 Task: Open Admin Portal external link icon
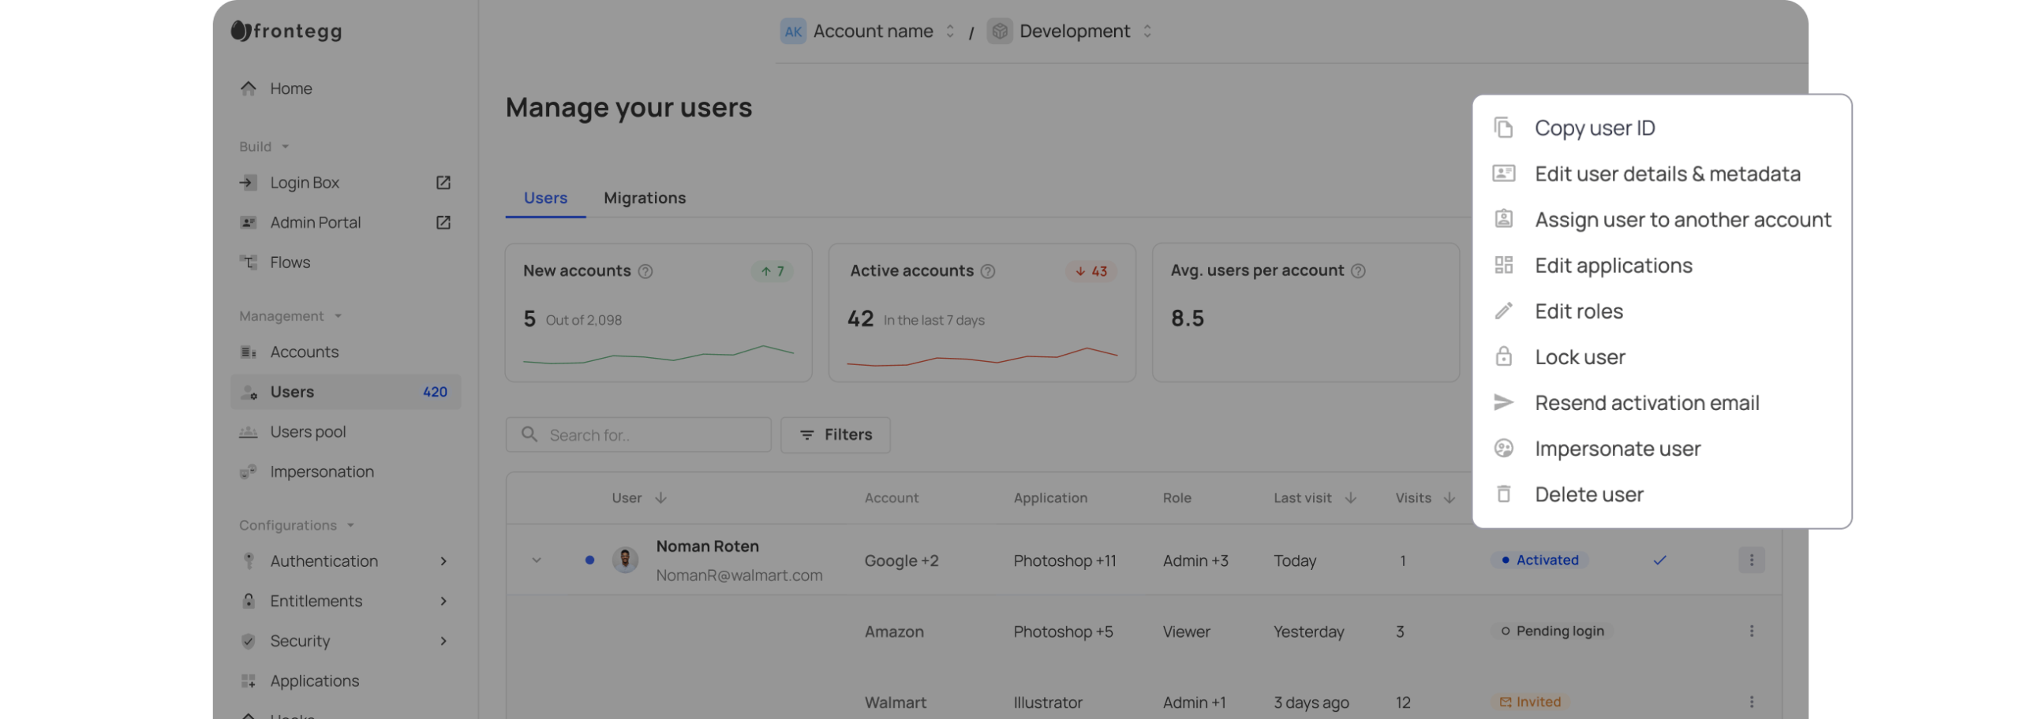tap(443, 223)
